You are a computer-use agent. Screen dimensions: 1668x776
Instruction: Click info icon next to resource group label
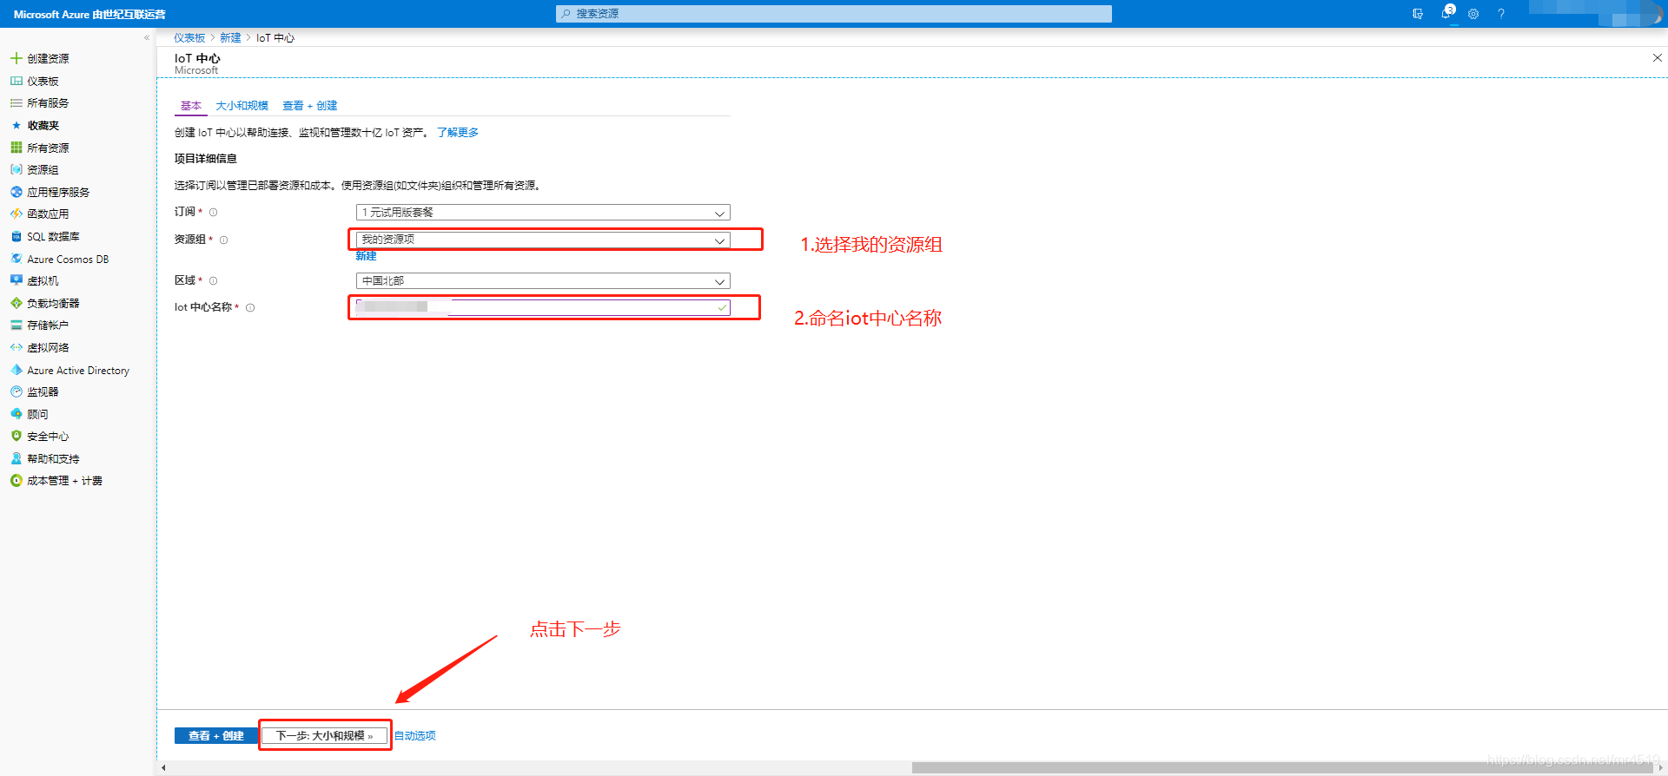click(223, 240)
